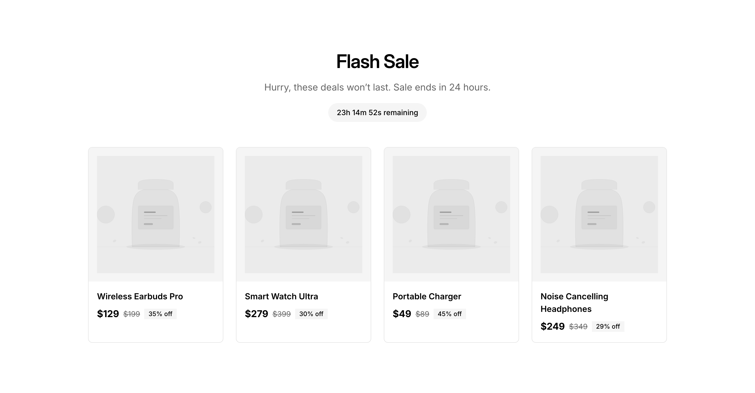The width and height of the screenshot is (755, 393).
Task: Click the countdown timer remaining pill
Action: coord(377,113)
